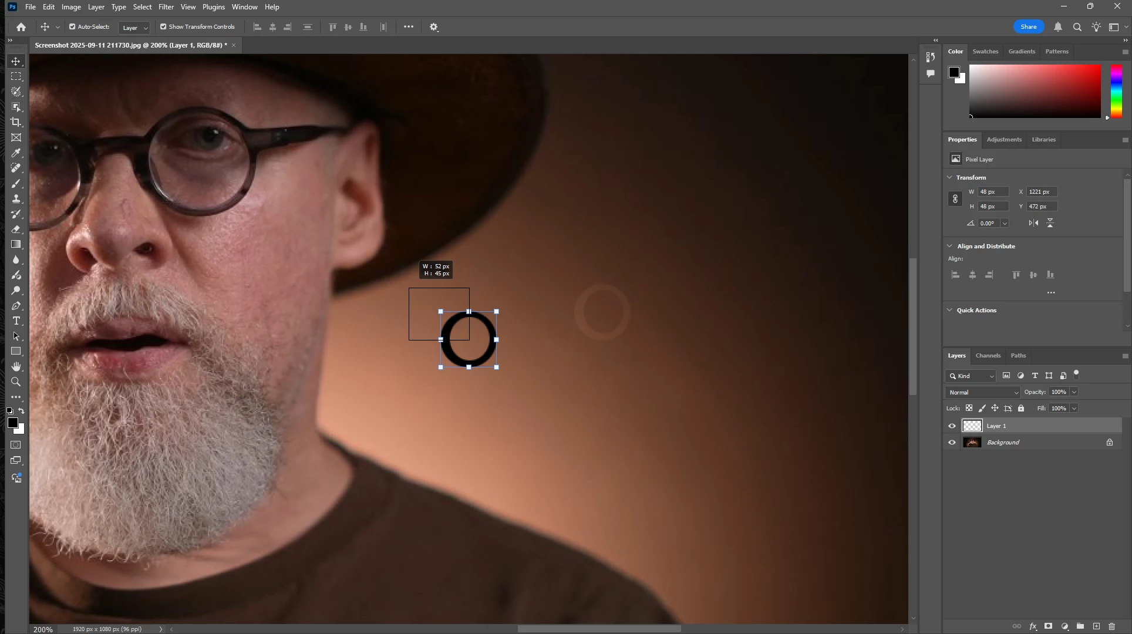The image size is (1132, 634).
Task: Open the layer Opacity dropdown arrow
Action: pos(1074,392)
